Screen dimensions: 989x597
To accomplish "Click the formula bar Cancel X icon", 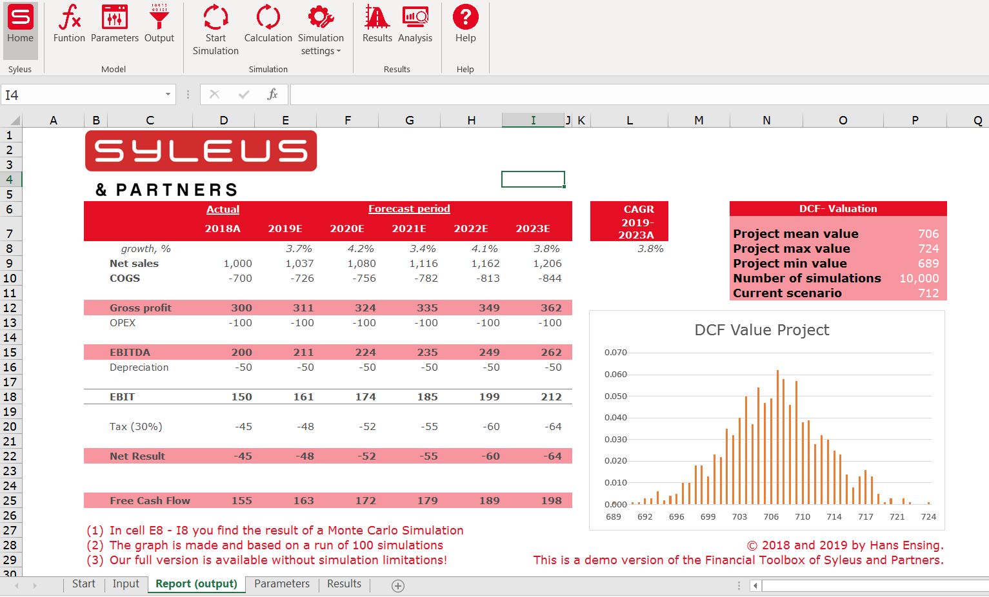I will coord(215,95).
